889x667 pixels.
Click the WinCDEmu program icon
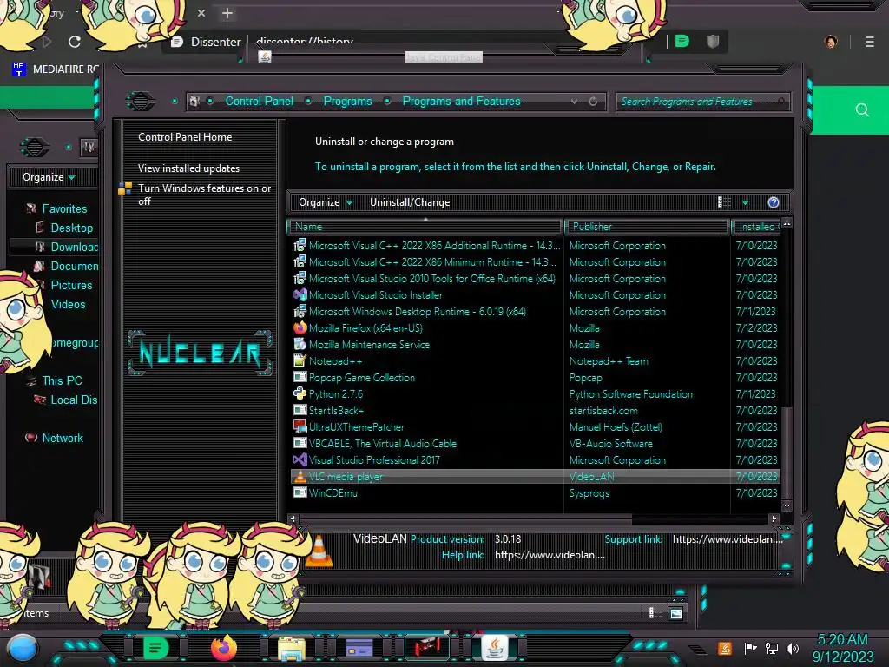coord(300,493)
